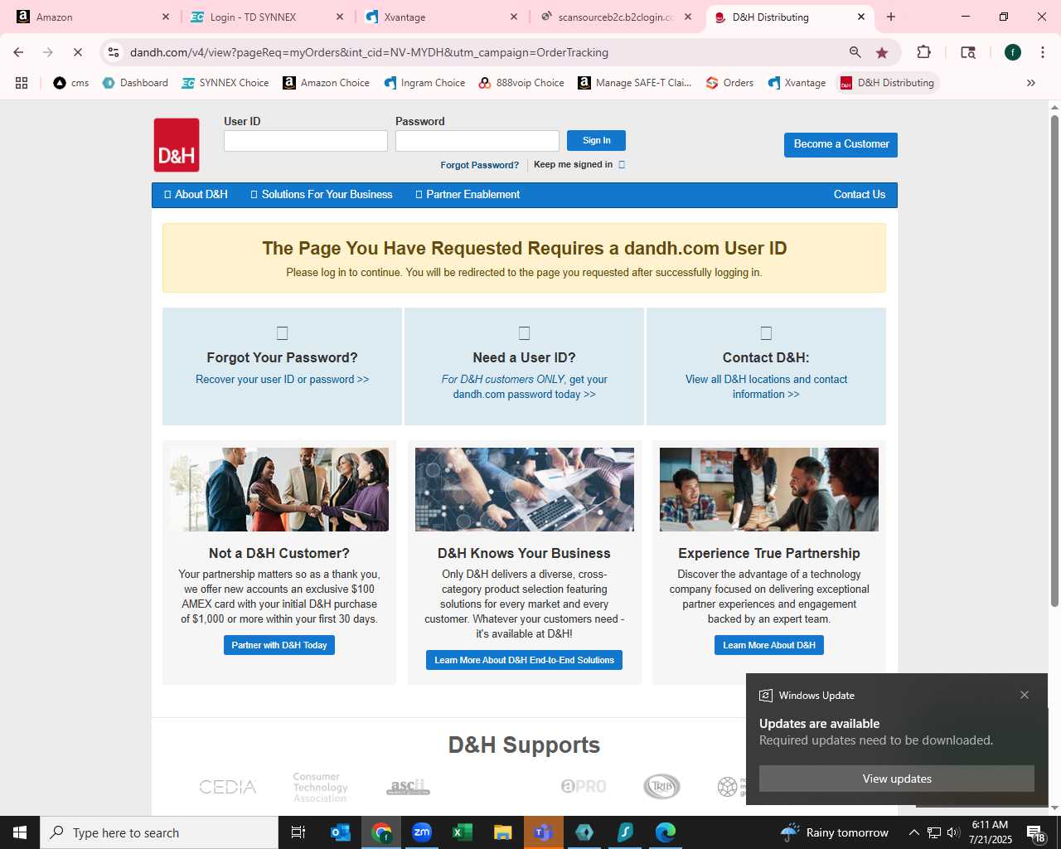The height and width of the screenshot is (849, 1061).
Task: Click the ASCII supporter logo
Action: 408,787
